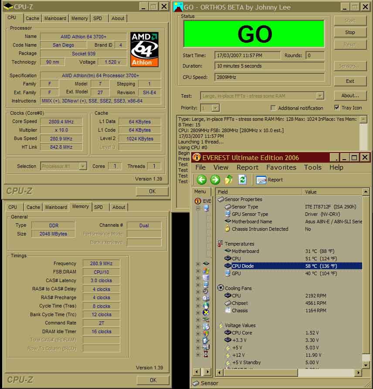Viewport: 373px width, 389px height.
Task: Open the ORTHOS Priority dropdown
Action: click(x=215, y=108)
